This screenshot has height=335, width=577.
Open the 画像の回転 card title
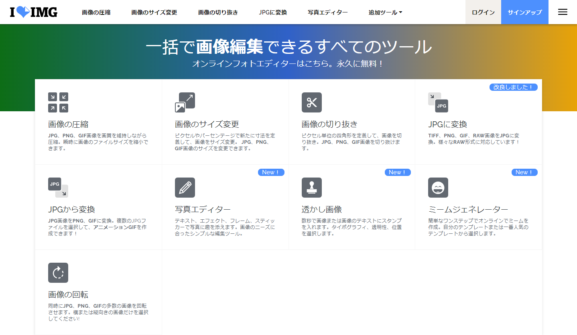(68, 295)
